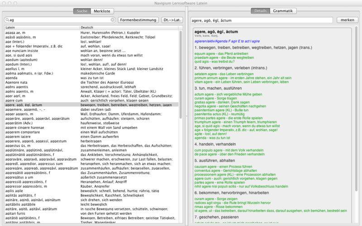The width and height of the screenshot is (362, 226).
Task: Select the row 'agitābilis agitābile'
Action: 91,204
